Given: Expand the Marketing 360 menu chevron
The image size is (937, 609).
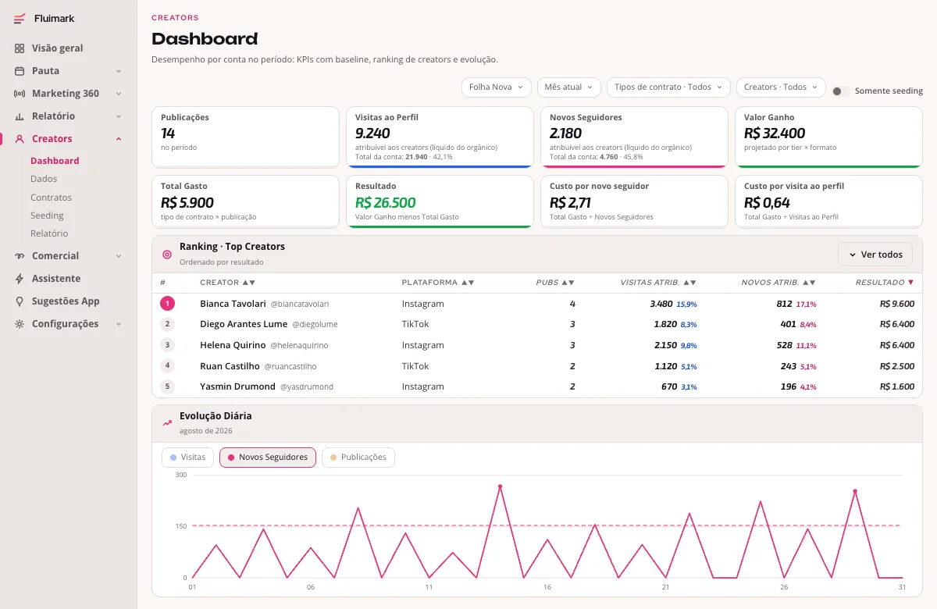Looking at the screenshot, I should (119, 94).
